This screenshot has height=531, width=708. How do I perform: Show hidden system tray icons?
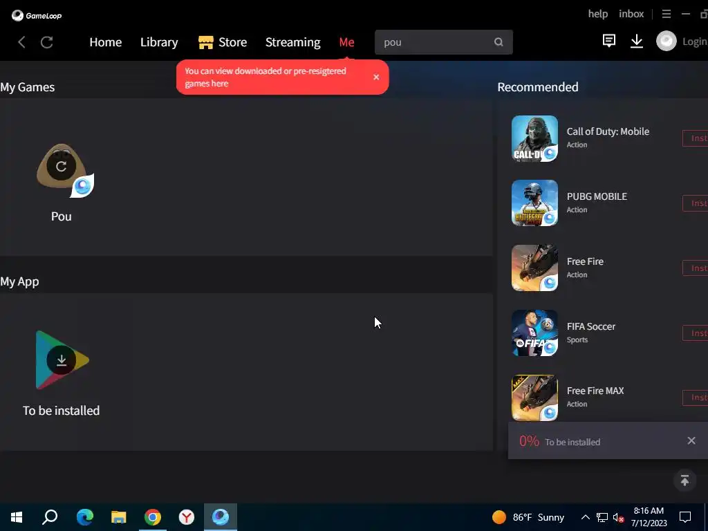coord(585,517)
